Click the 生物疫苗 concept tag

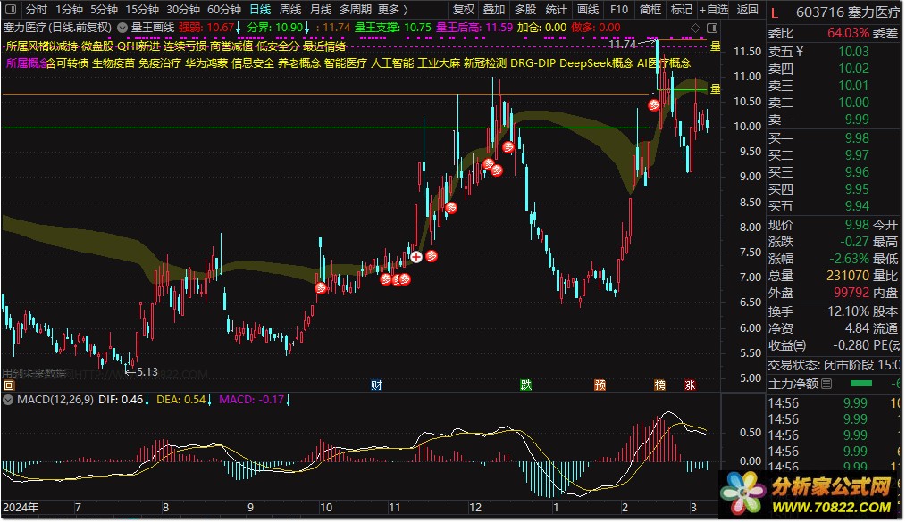[x=113, y=62]
